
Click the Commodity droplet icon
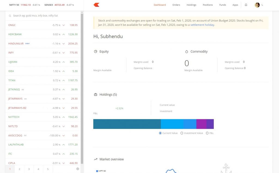[186, 51]
